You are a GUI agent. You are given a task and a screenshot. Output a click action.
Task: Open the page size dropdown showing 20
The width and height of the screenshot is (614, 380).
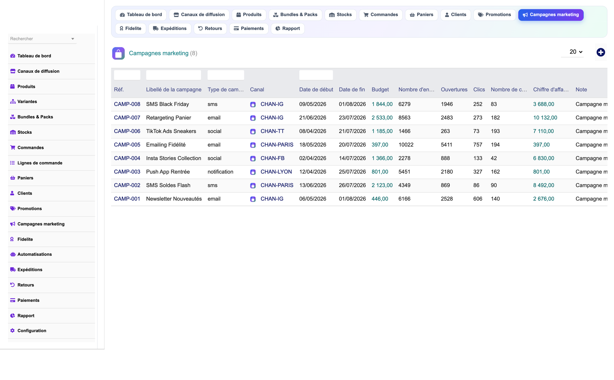pos(576,52)
